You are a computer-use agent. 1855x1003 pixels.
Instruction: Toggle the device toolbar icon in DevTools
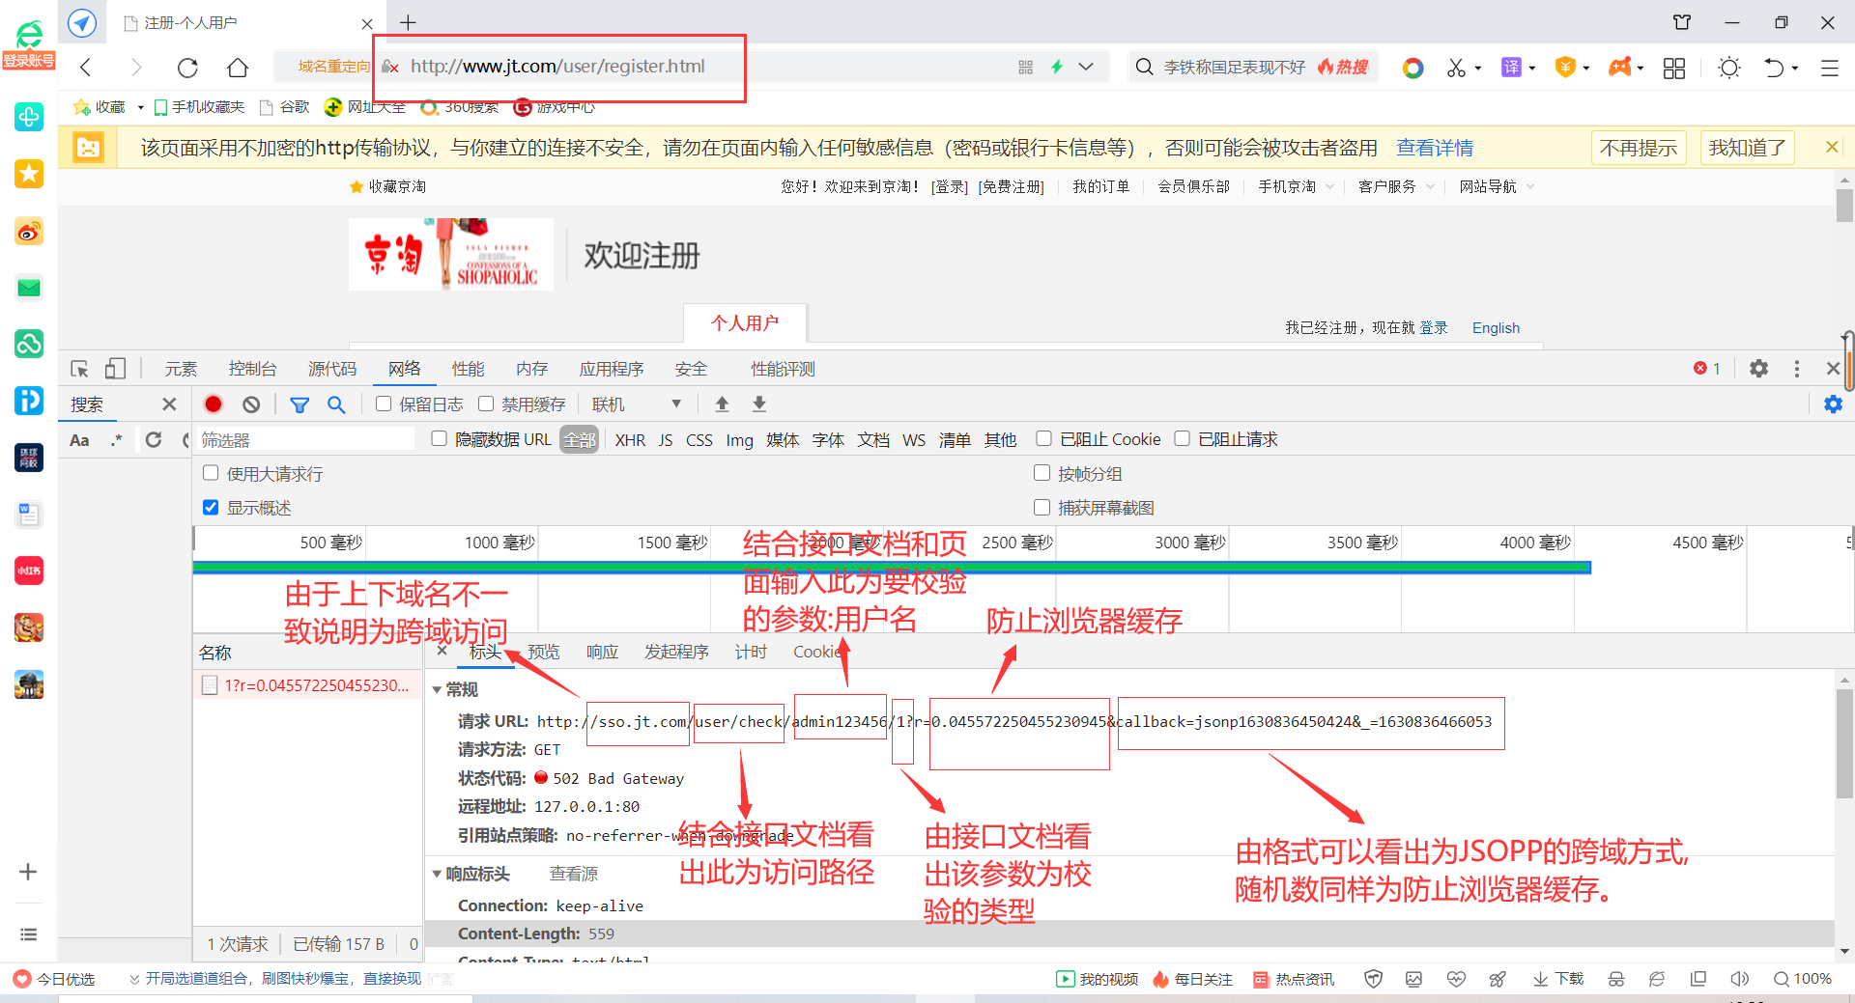pyautogui.click(x=115, y=369)
